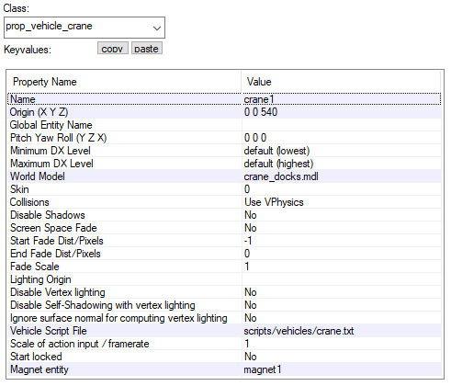The height and width of the screenshot is (386, 451).
Task: Open the Class dropdown arrow
Action: 157,28
